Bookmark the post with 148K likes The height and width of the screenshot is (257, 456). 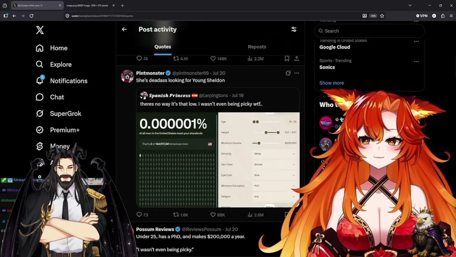287,59
